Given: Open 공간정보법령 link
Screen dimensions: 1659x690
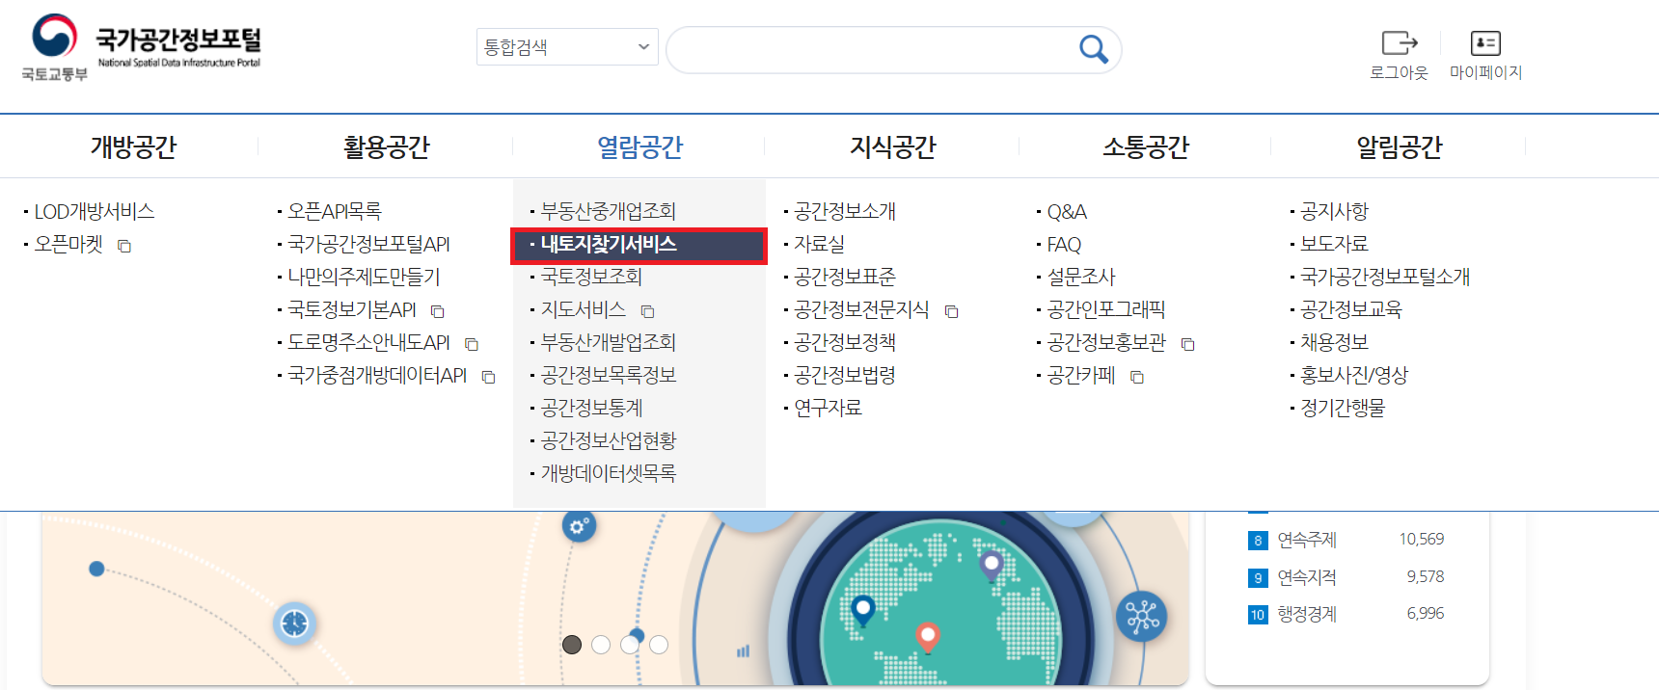Looking at the screenshot, I should [x=845, y=375].
